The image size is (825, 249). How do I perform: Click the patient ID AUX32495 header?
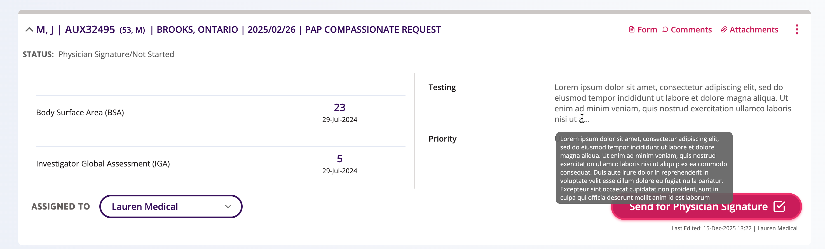tap(90, 30)
